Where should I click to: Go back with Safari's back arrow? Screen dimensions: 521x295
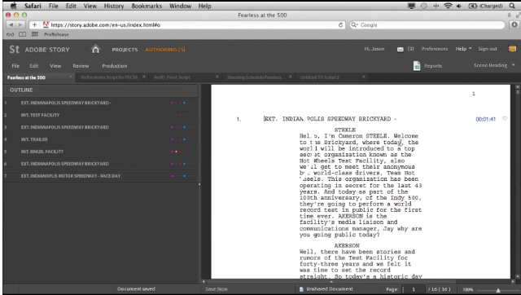point(11,25)
